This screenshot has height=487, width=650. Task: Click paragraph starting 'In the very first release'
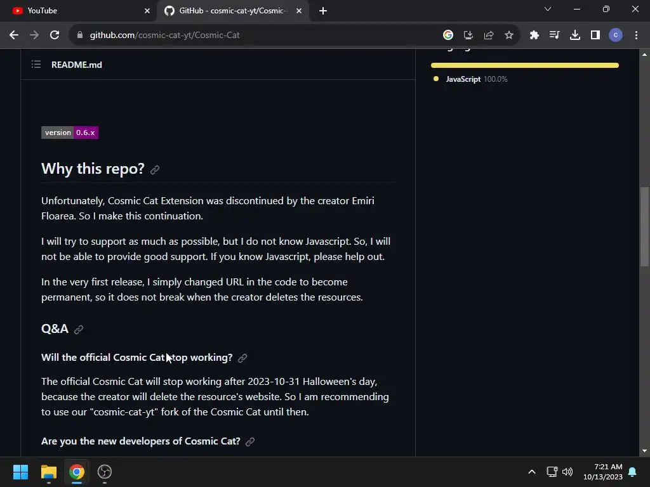click(202, 289)
